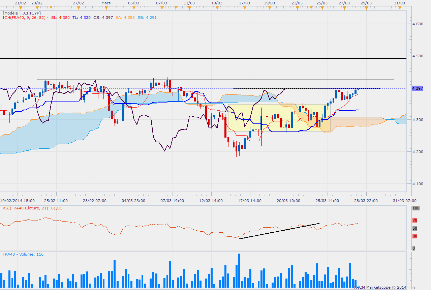Image resolution: width=431 pixels, height=290 pixels.
Task: Select the orange marker below the Mars label
Action: click(105, 8)
